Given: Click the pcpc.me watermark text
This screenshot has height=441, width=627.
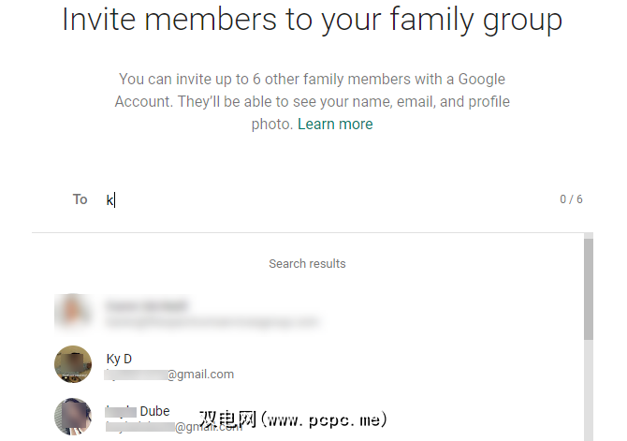Looking at the screenshot, I should click(293, 418).
